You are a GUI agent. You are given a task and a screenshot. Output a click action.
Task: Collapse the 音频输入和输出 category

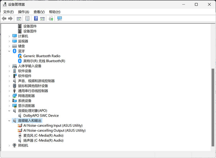pyautogui.click(x=9, y=121)
